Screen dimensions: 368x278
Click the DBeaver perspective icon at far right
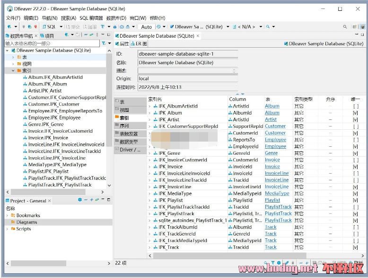(x=363, y=27)
